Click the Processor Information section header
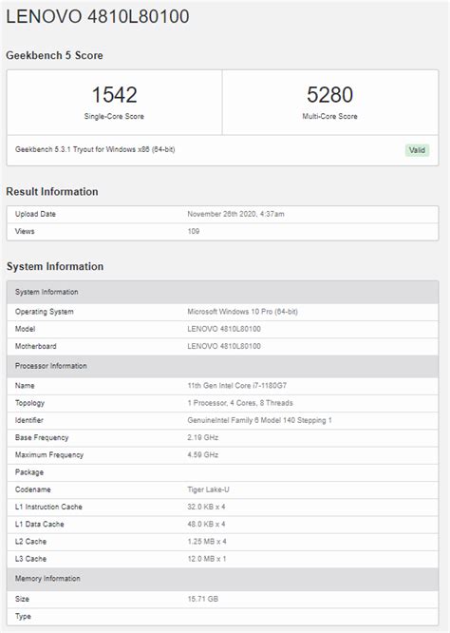The image size is (450, 633). pos(222,366)
